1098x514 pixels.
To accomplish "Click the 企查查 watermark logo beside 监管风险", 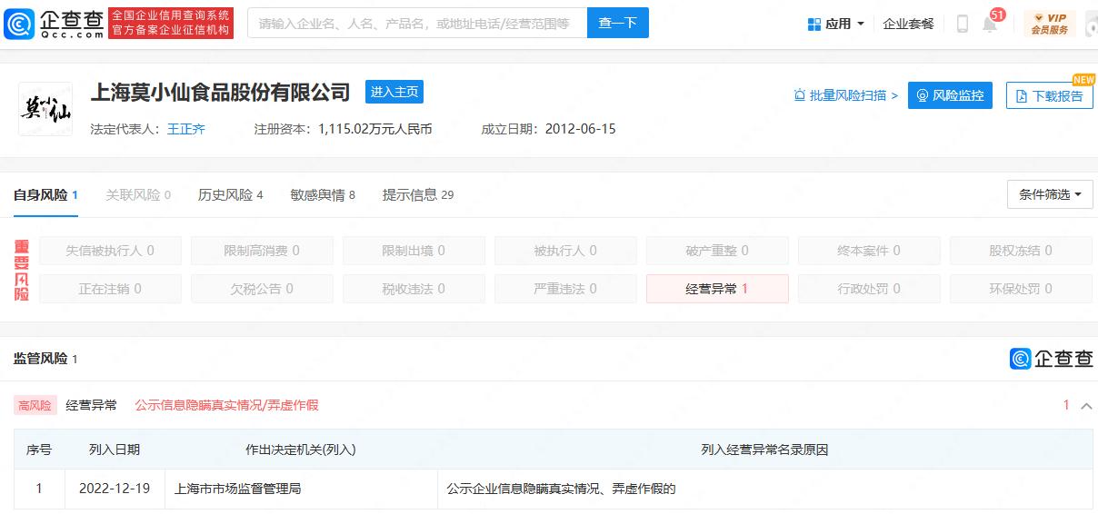I will [1051, 359].
